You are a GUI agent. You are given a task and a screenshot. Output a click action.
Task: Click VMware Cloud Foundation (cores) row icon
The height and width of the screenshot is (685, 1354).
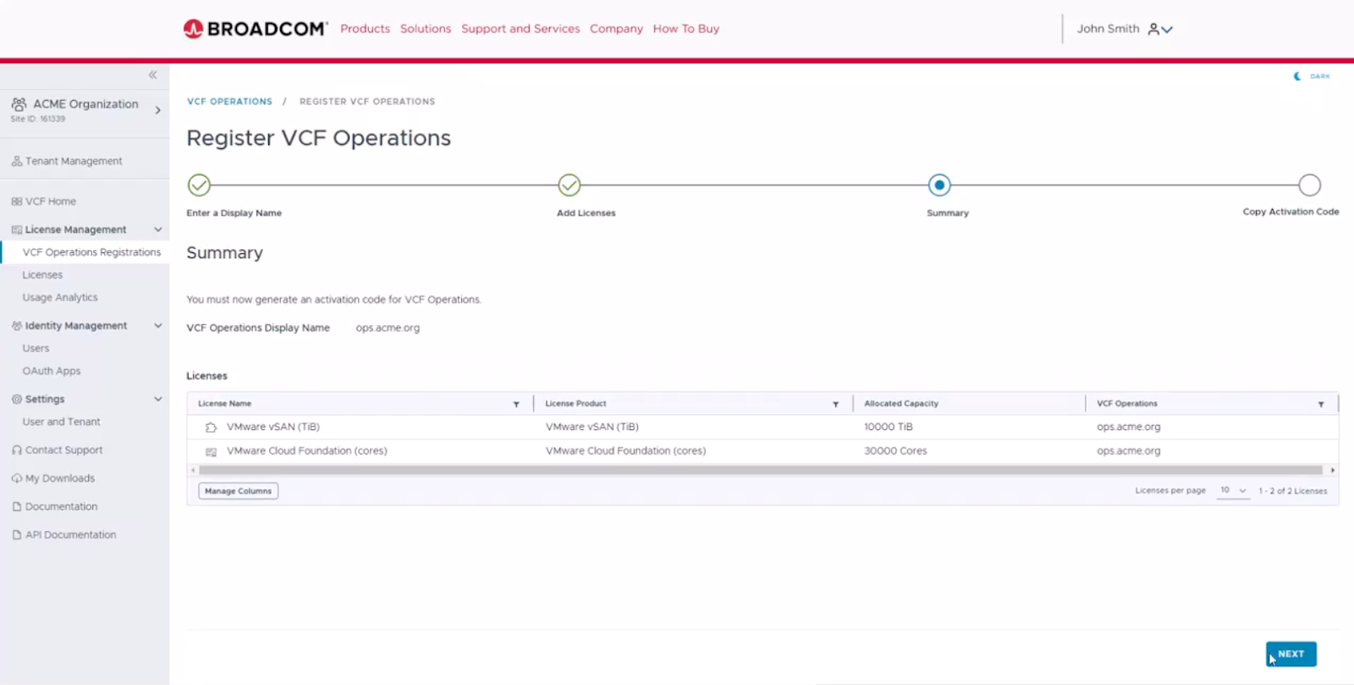pyautogui.click(x=211, y=452)
